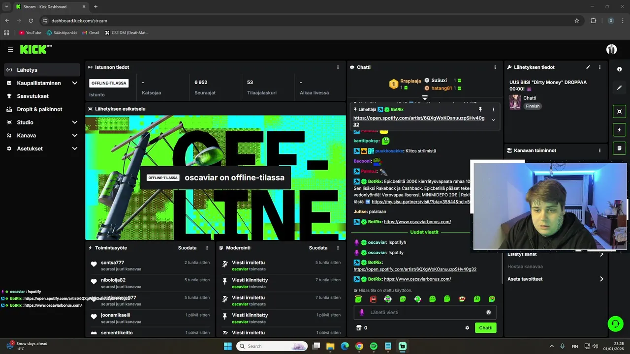Bookmark this page with the star icon

577,21
